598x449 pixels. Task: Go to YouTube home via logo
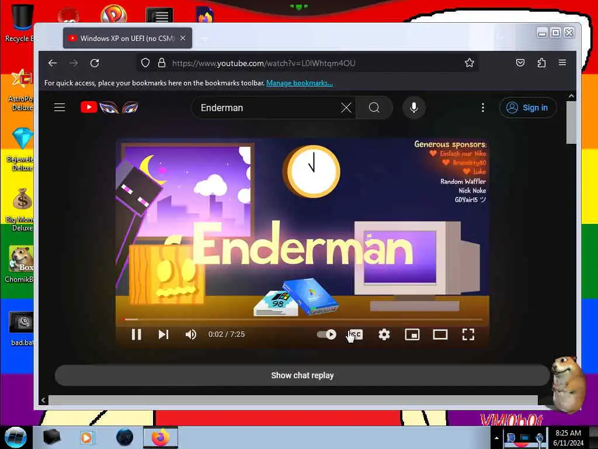point(109,108)
